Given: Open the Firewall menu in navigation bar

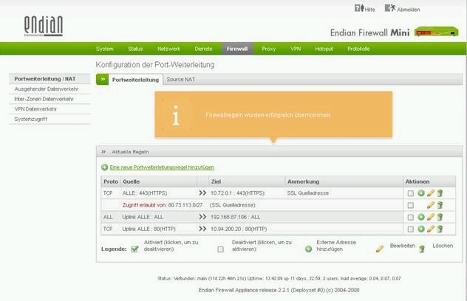Looking at the screenshot, I should click(238, 49).
